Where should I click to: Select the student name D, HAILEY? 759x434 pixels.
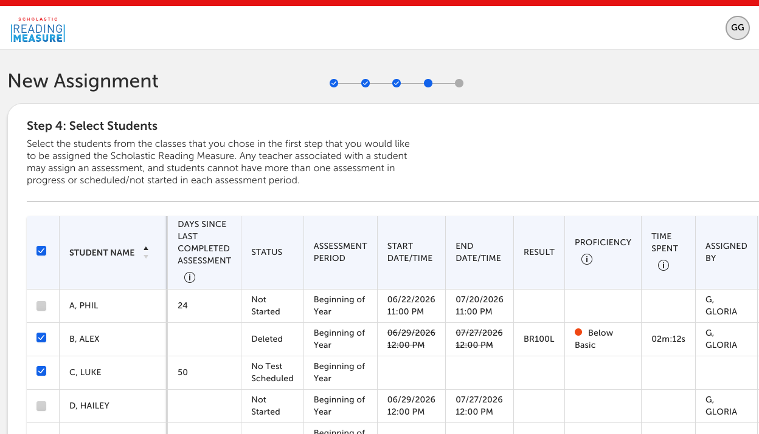point(89,405)
